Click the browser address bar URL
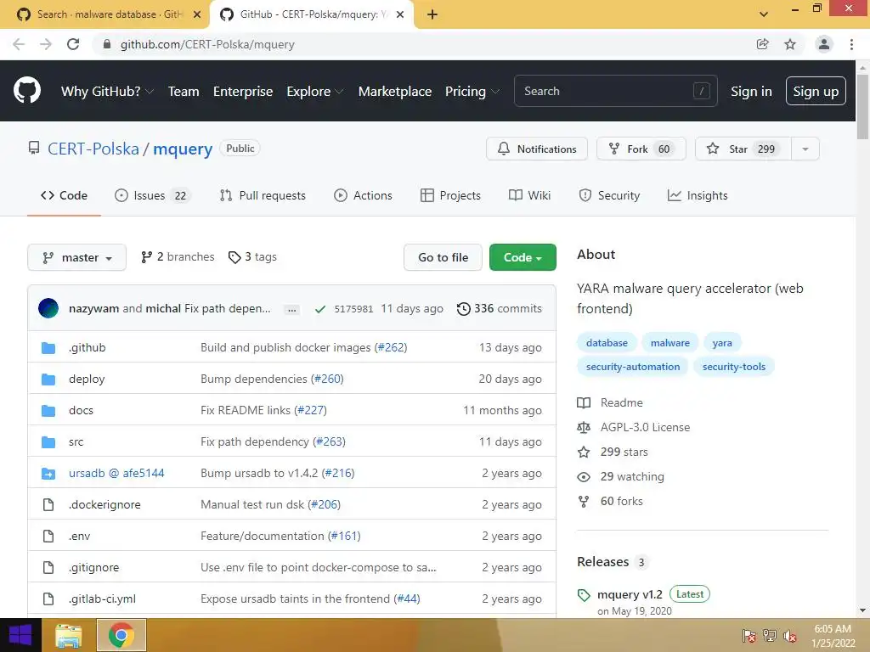 [x=207, y=44]
